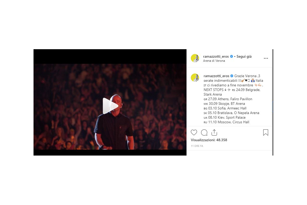The width and height of the screenshot is (307, 205).
Task: Click the caption text with tour dates
Action: [234, 99]
